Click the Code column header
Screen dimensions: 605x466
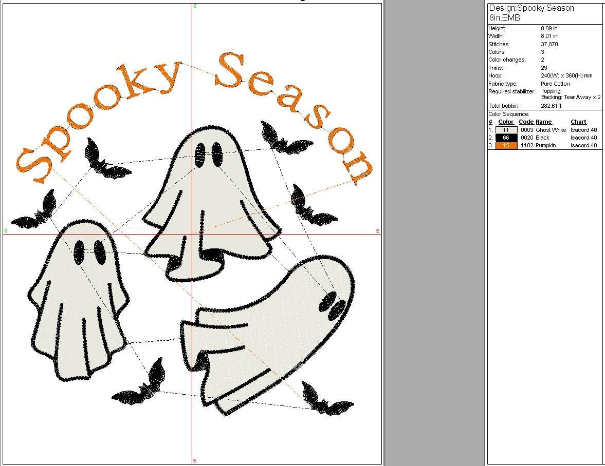click(x=526, y=122)
